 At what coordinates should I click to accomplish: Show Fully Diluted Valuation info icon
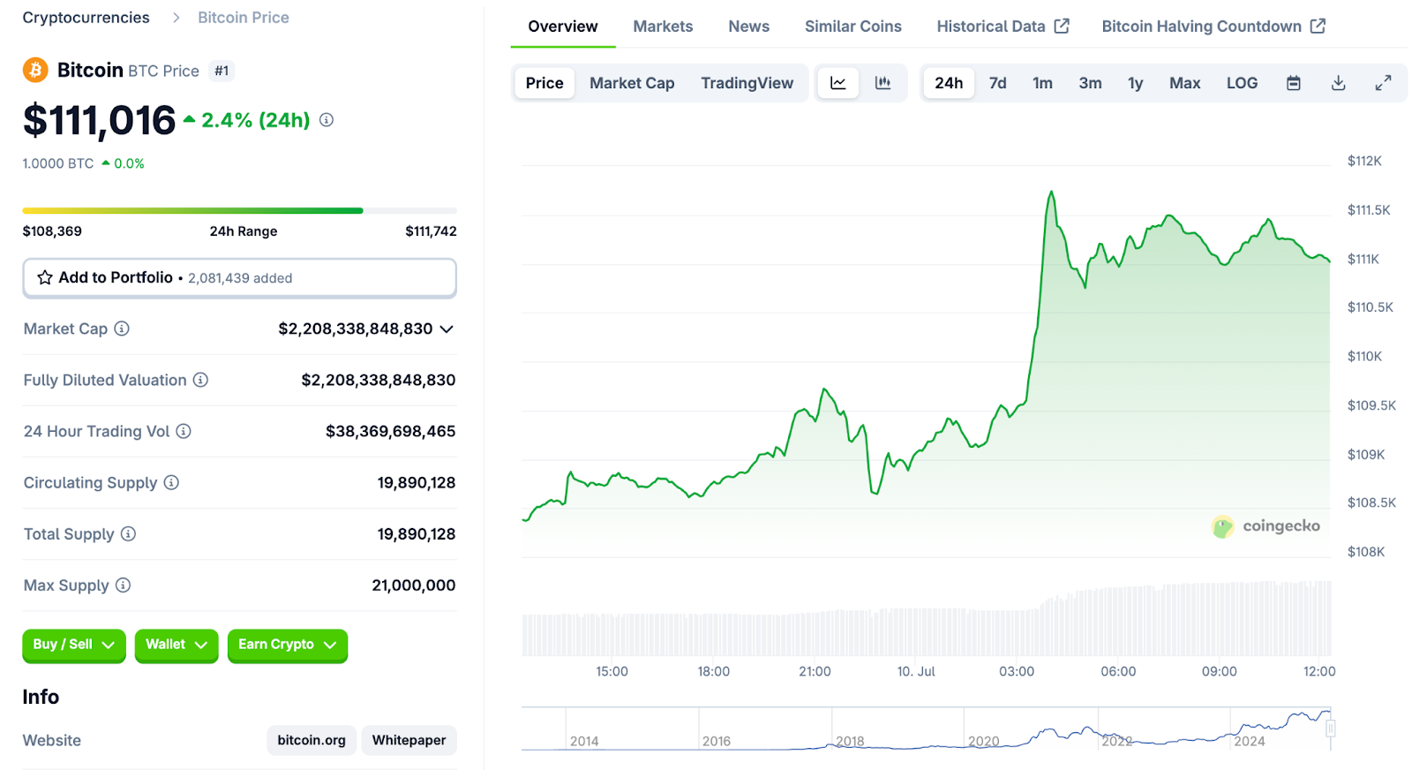click(201, 380)
